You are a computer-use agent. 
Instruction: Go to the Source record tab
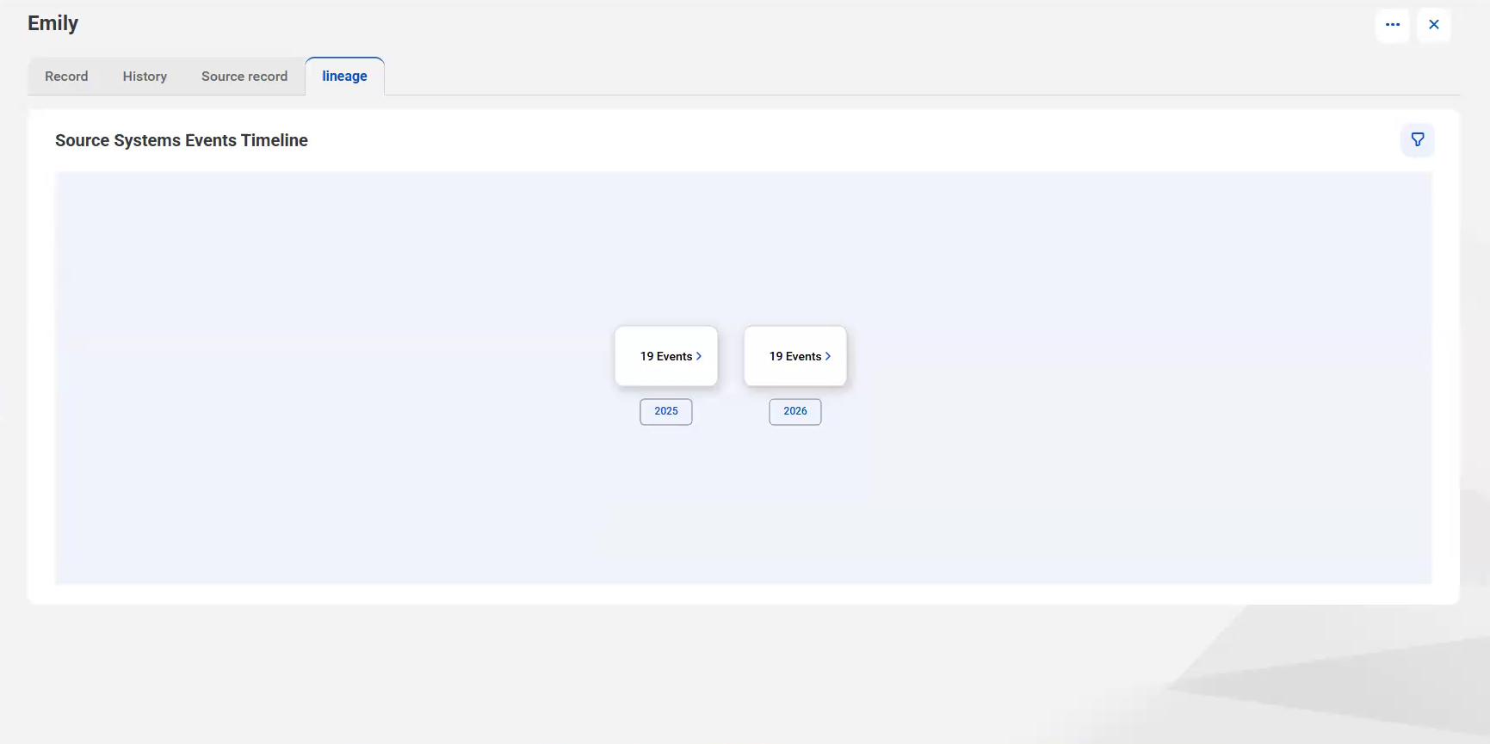[244, 77]
